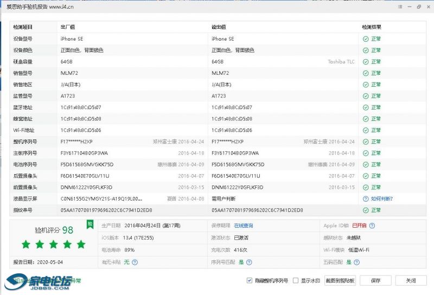Open the title bar menu list icon

(x=400, y=7)
